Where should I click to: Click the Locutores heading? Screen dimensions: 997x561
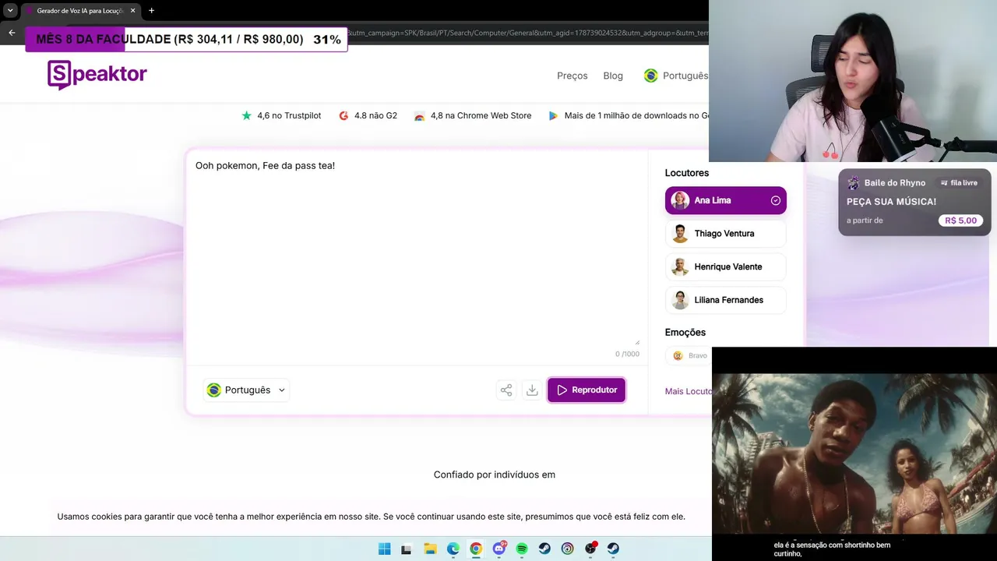(x=687, y=173)
